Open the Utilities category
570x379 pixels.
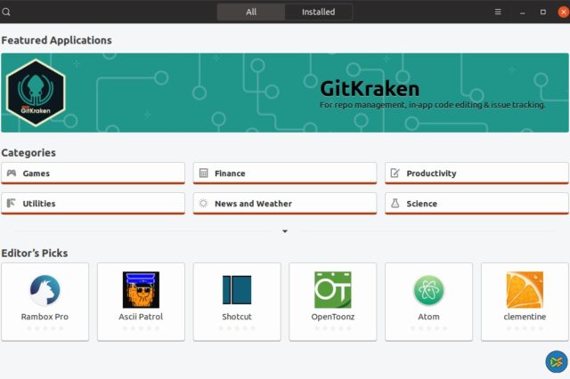(93, 204)
